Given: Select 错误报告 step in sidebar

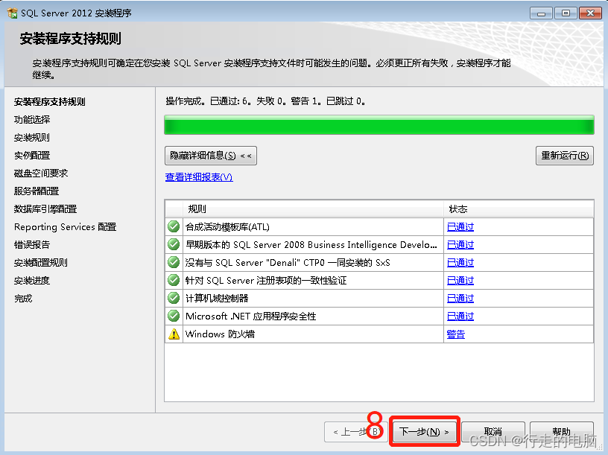Looking at the screenshot, I should click(x=32, y=244).
